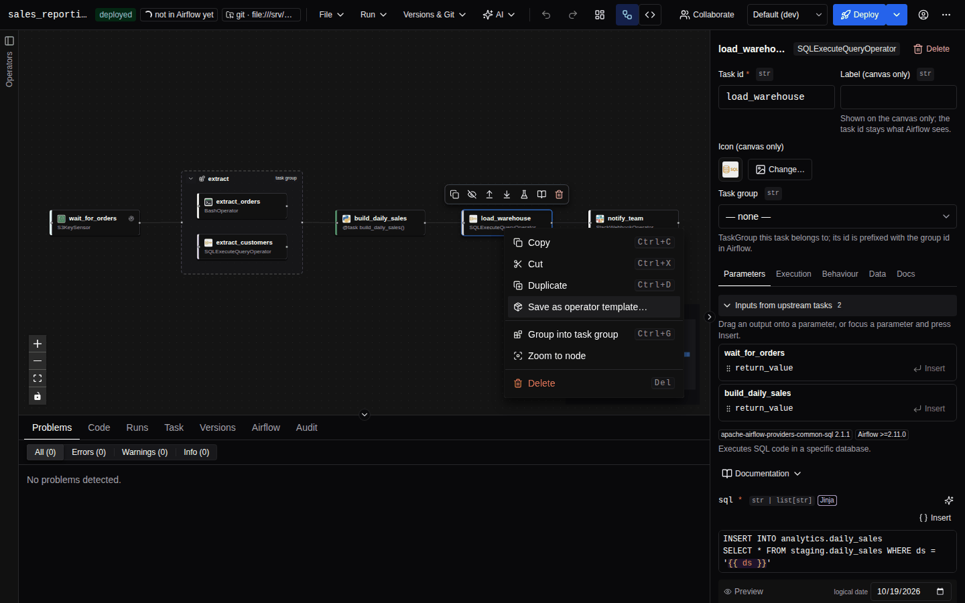
Task: Open the Default (dev) environment dropdown
Action: click(x=787, y=15)
